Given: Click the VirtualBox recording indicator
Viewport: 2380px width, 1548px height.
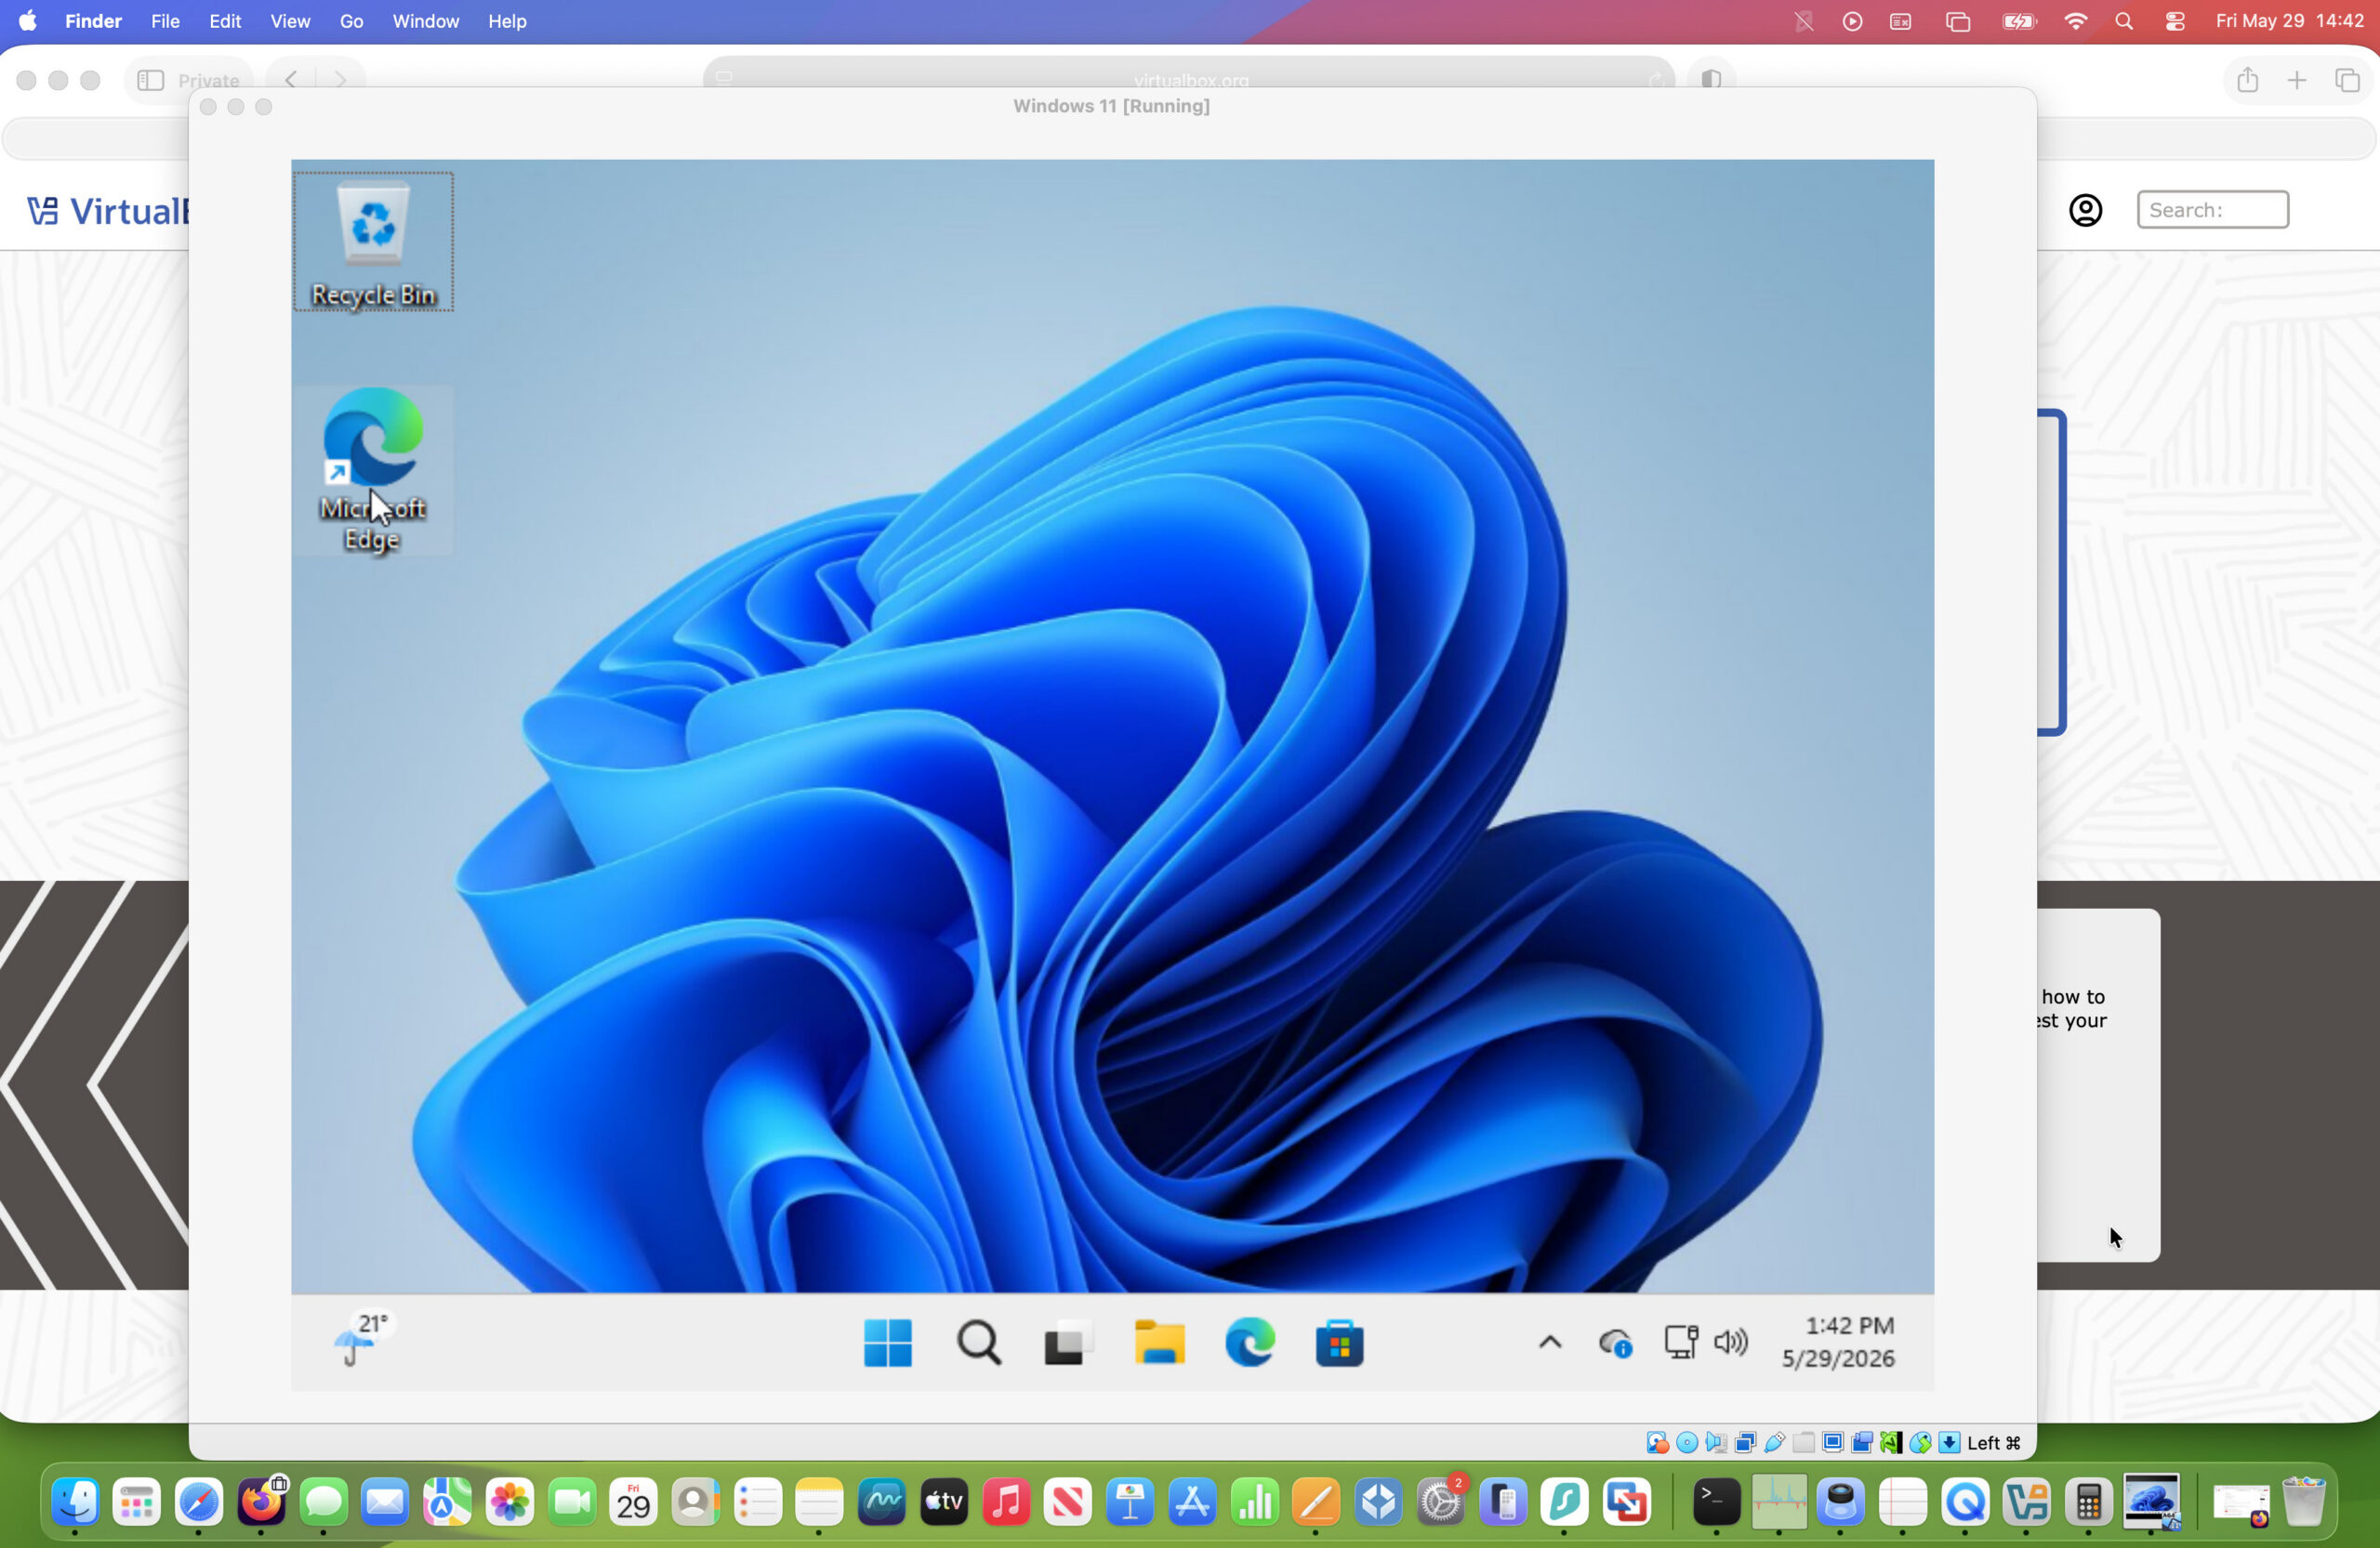Looking at the screenshot, I should coord(1862,1442).
